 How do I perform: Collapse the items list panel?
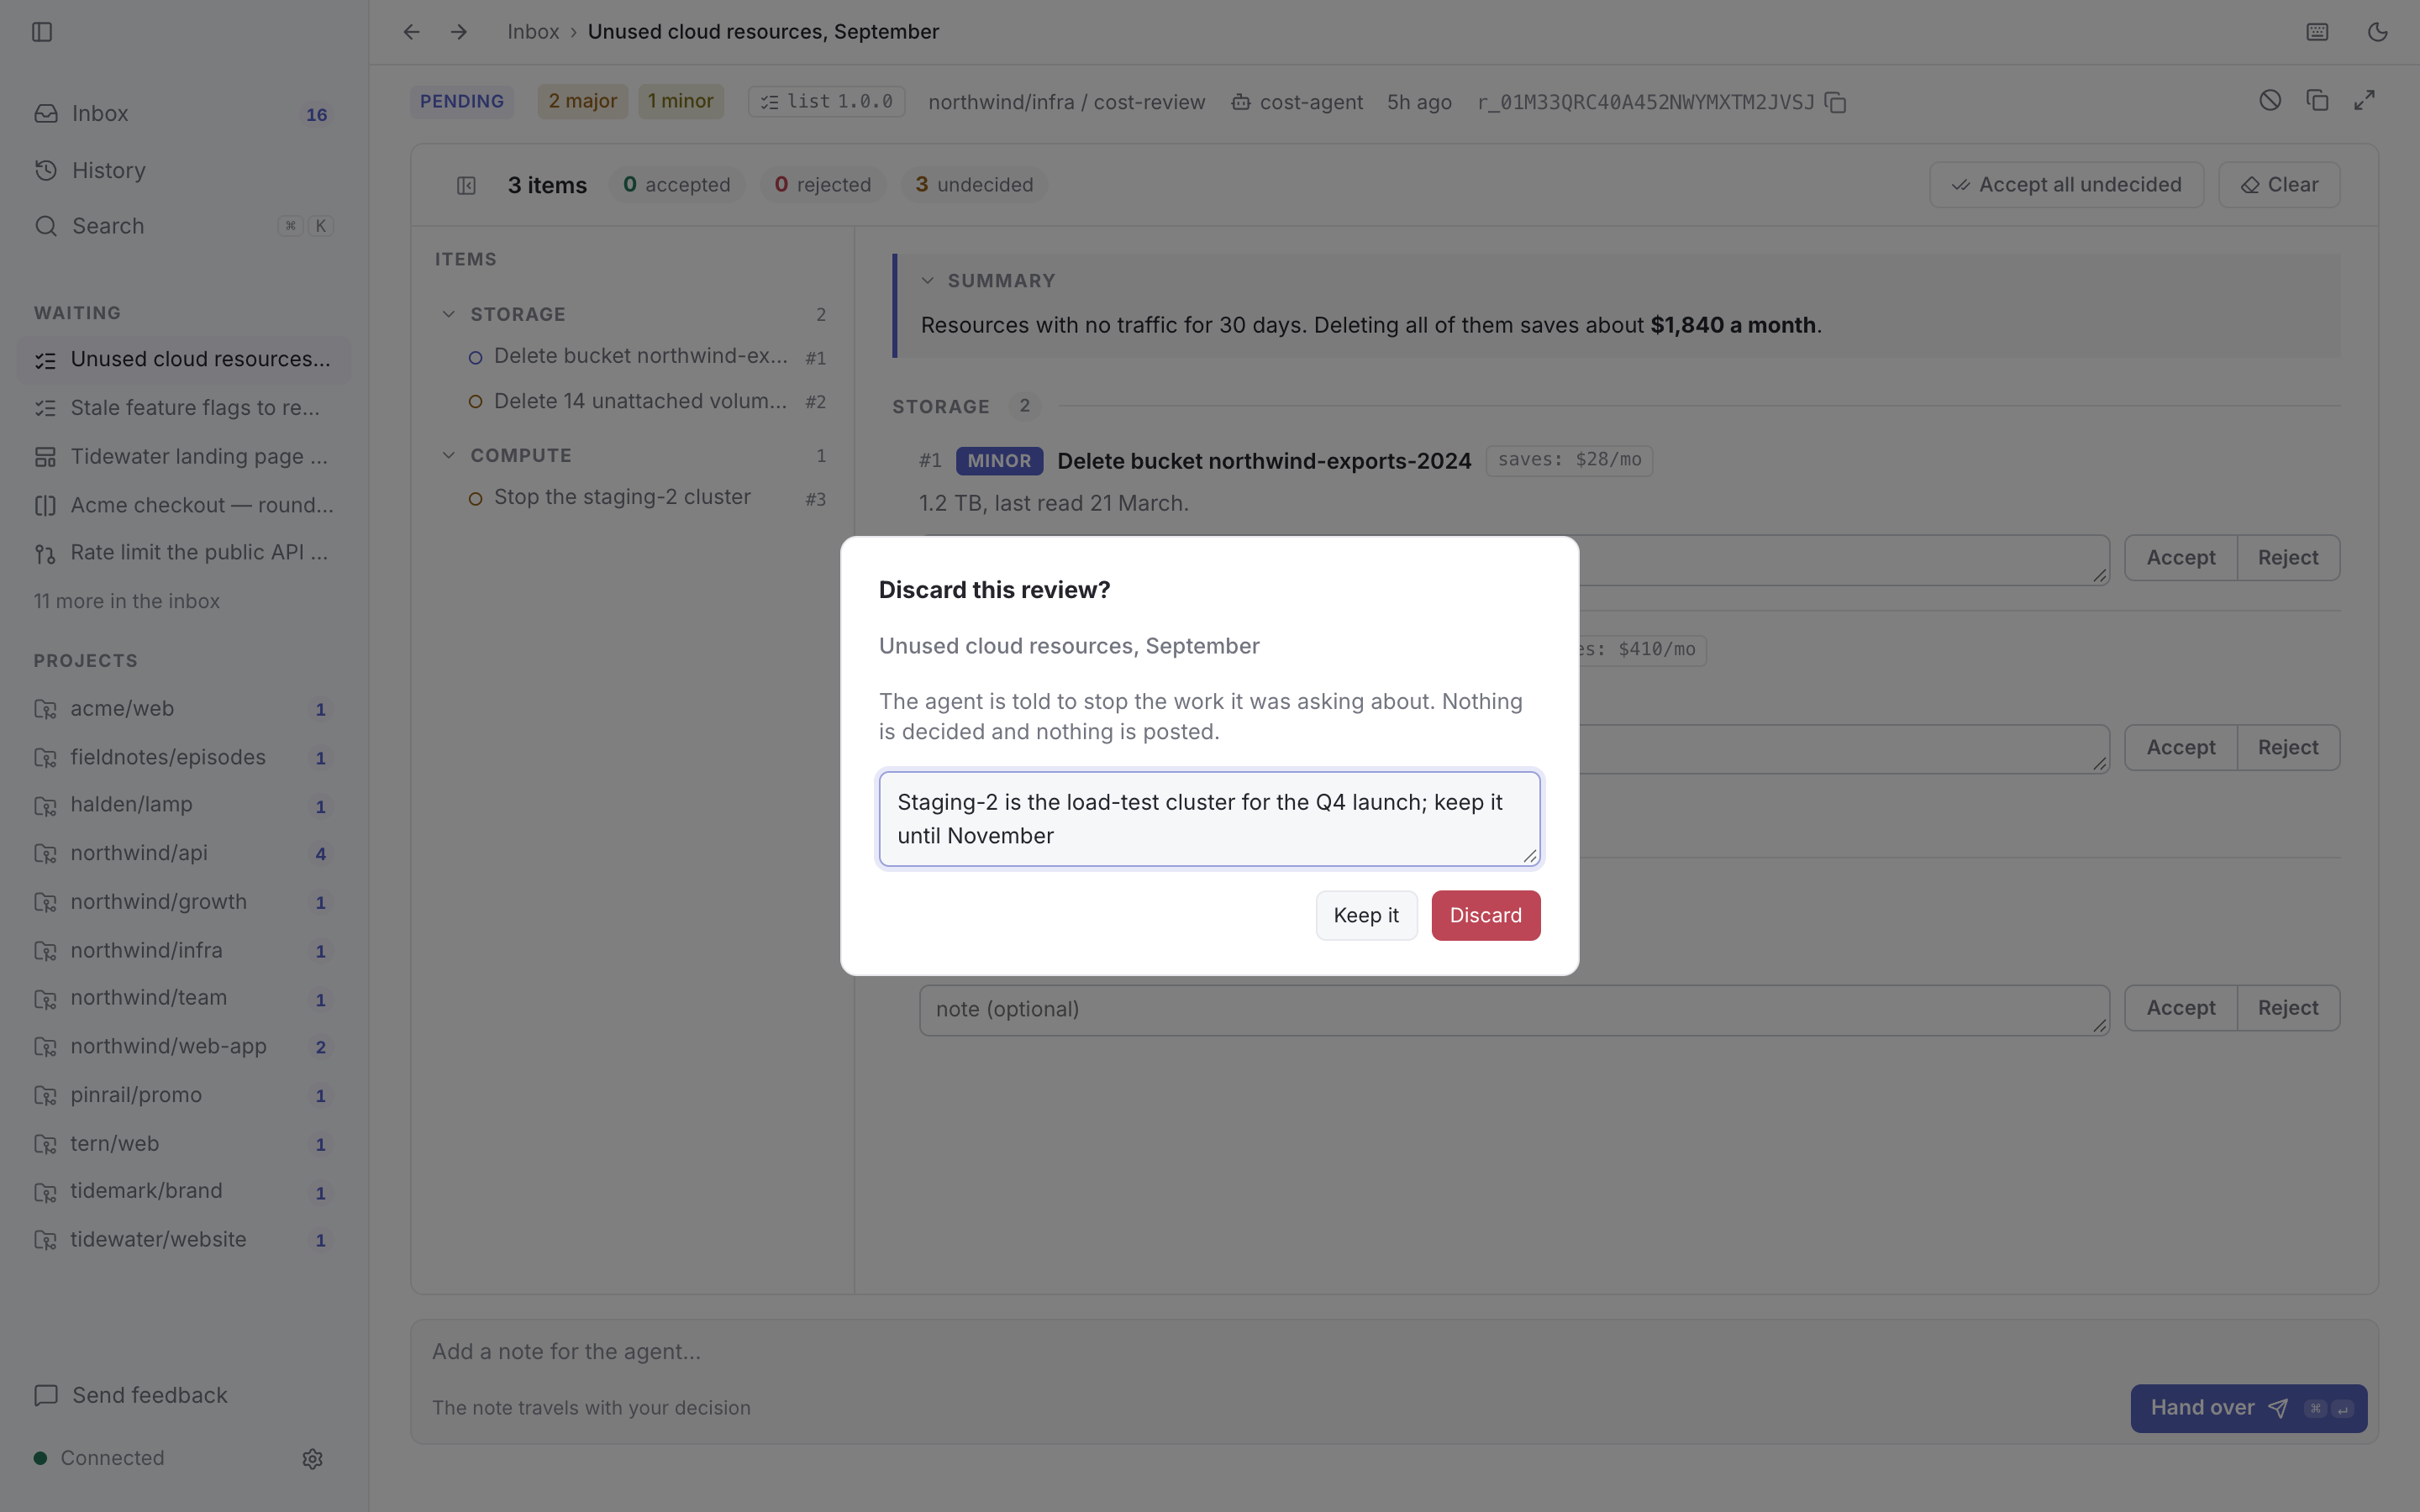click(x=466, y=185)
